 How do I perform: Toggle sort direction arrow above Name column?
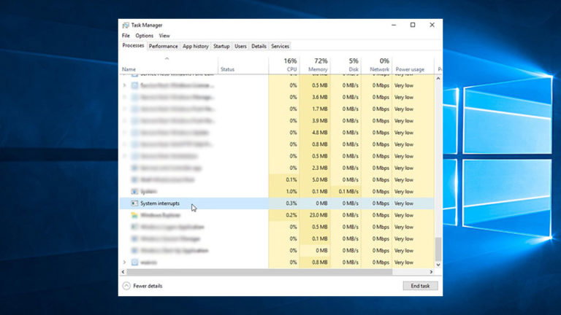coord(167,58)
